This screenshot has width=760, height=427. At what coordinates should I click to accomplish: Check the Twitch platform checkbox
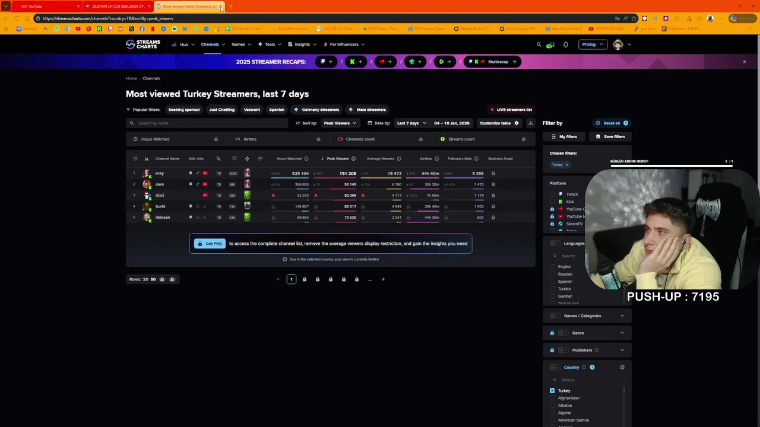pos(552,195)
